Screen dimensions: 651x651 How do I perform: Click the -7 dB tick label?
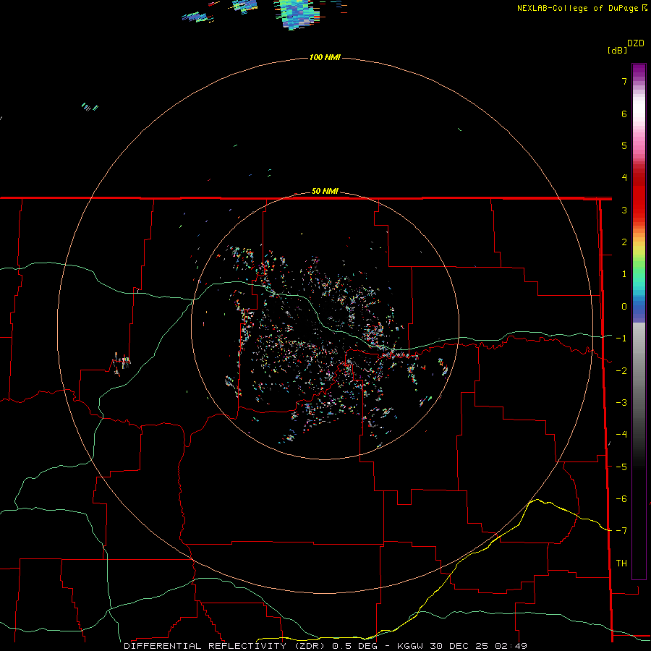(x=621, y=531)
